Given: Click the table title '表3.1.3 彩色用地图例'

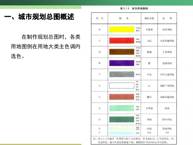Looking at the screenshot, I should pyautogui.click(x=134, y=9).
